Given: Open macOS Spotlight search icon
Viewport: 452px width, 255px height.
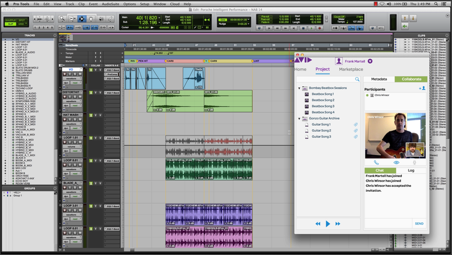Looking at the screenshot, I should click(x=436, y=4).
